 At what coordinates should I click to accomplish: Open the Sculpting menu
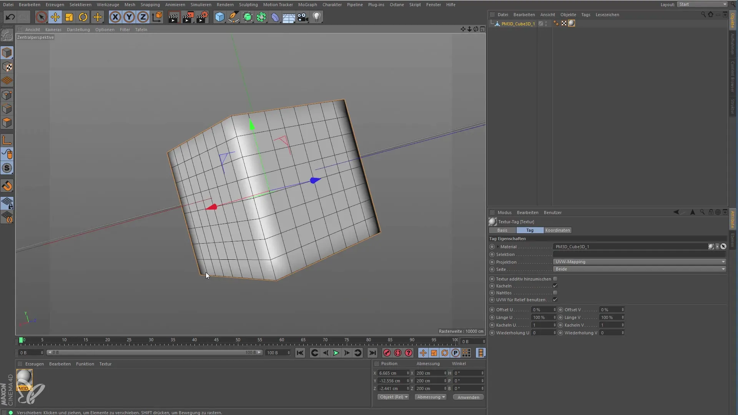[x=248, y=5]
